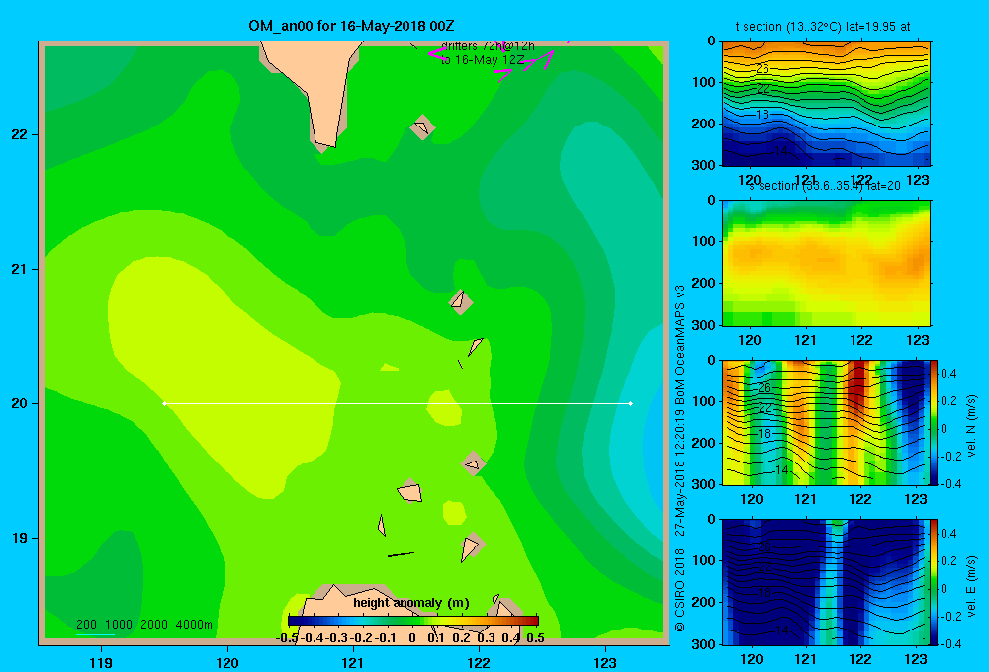
Task: Click the 'vel. N (m/s)' axis label
Action: point(971,426)
